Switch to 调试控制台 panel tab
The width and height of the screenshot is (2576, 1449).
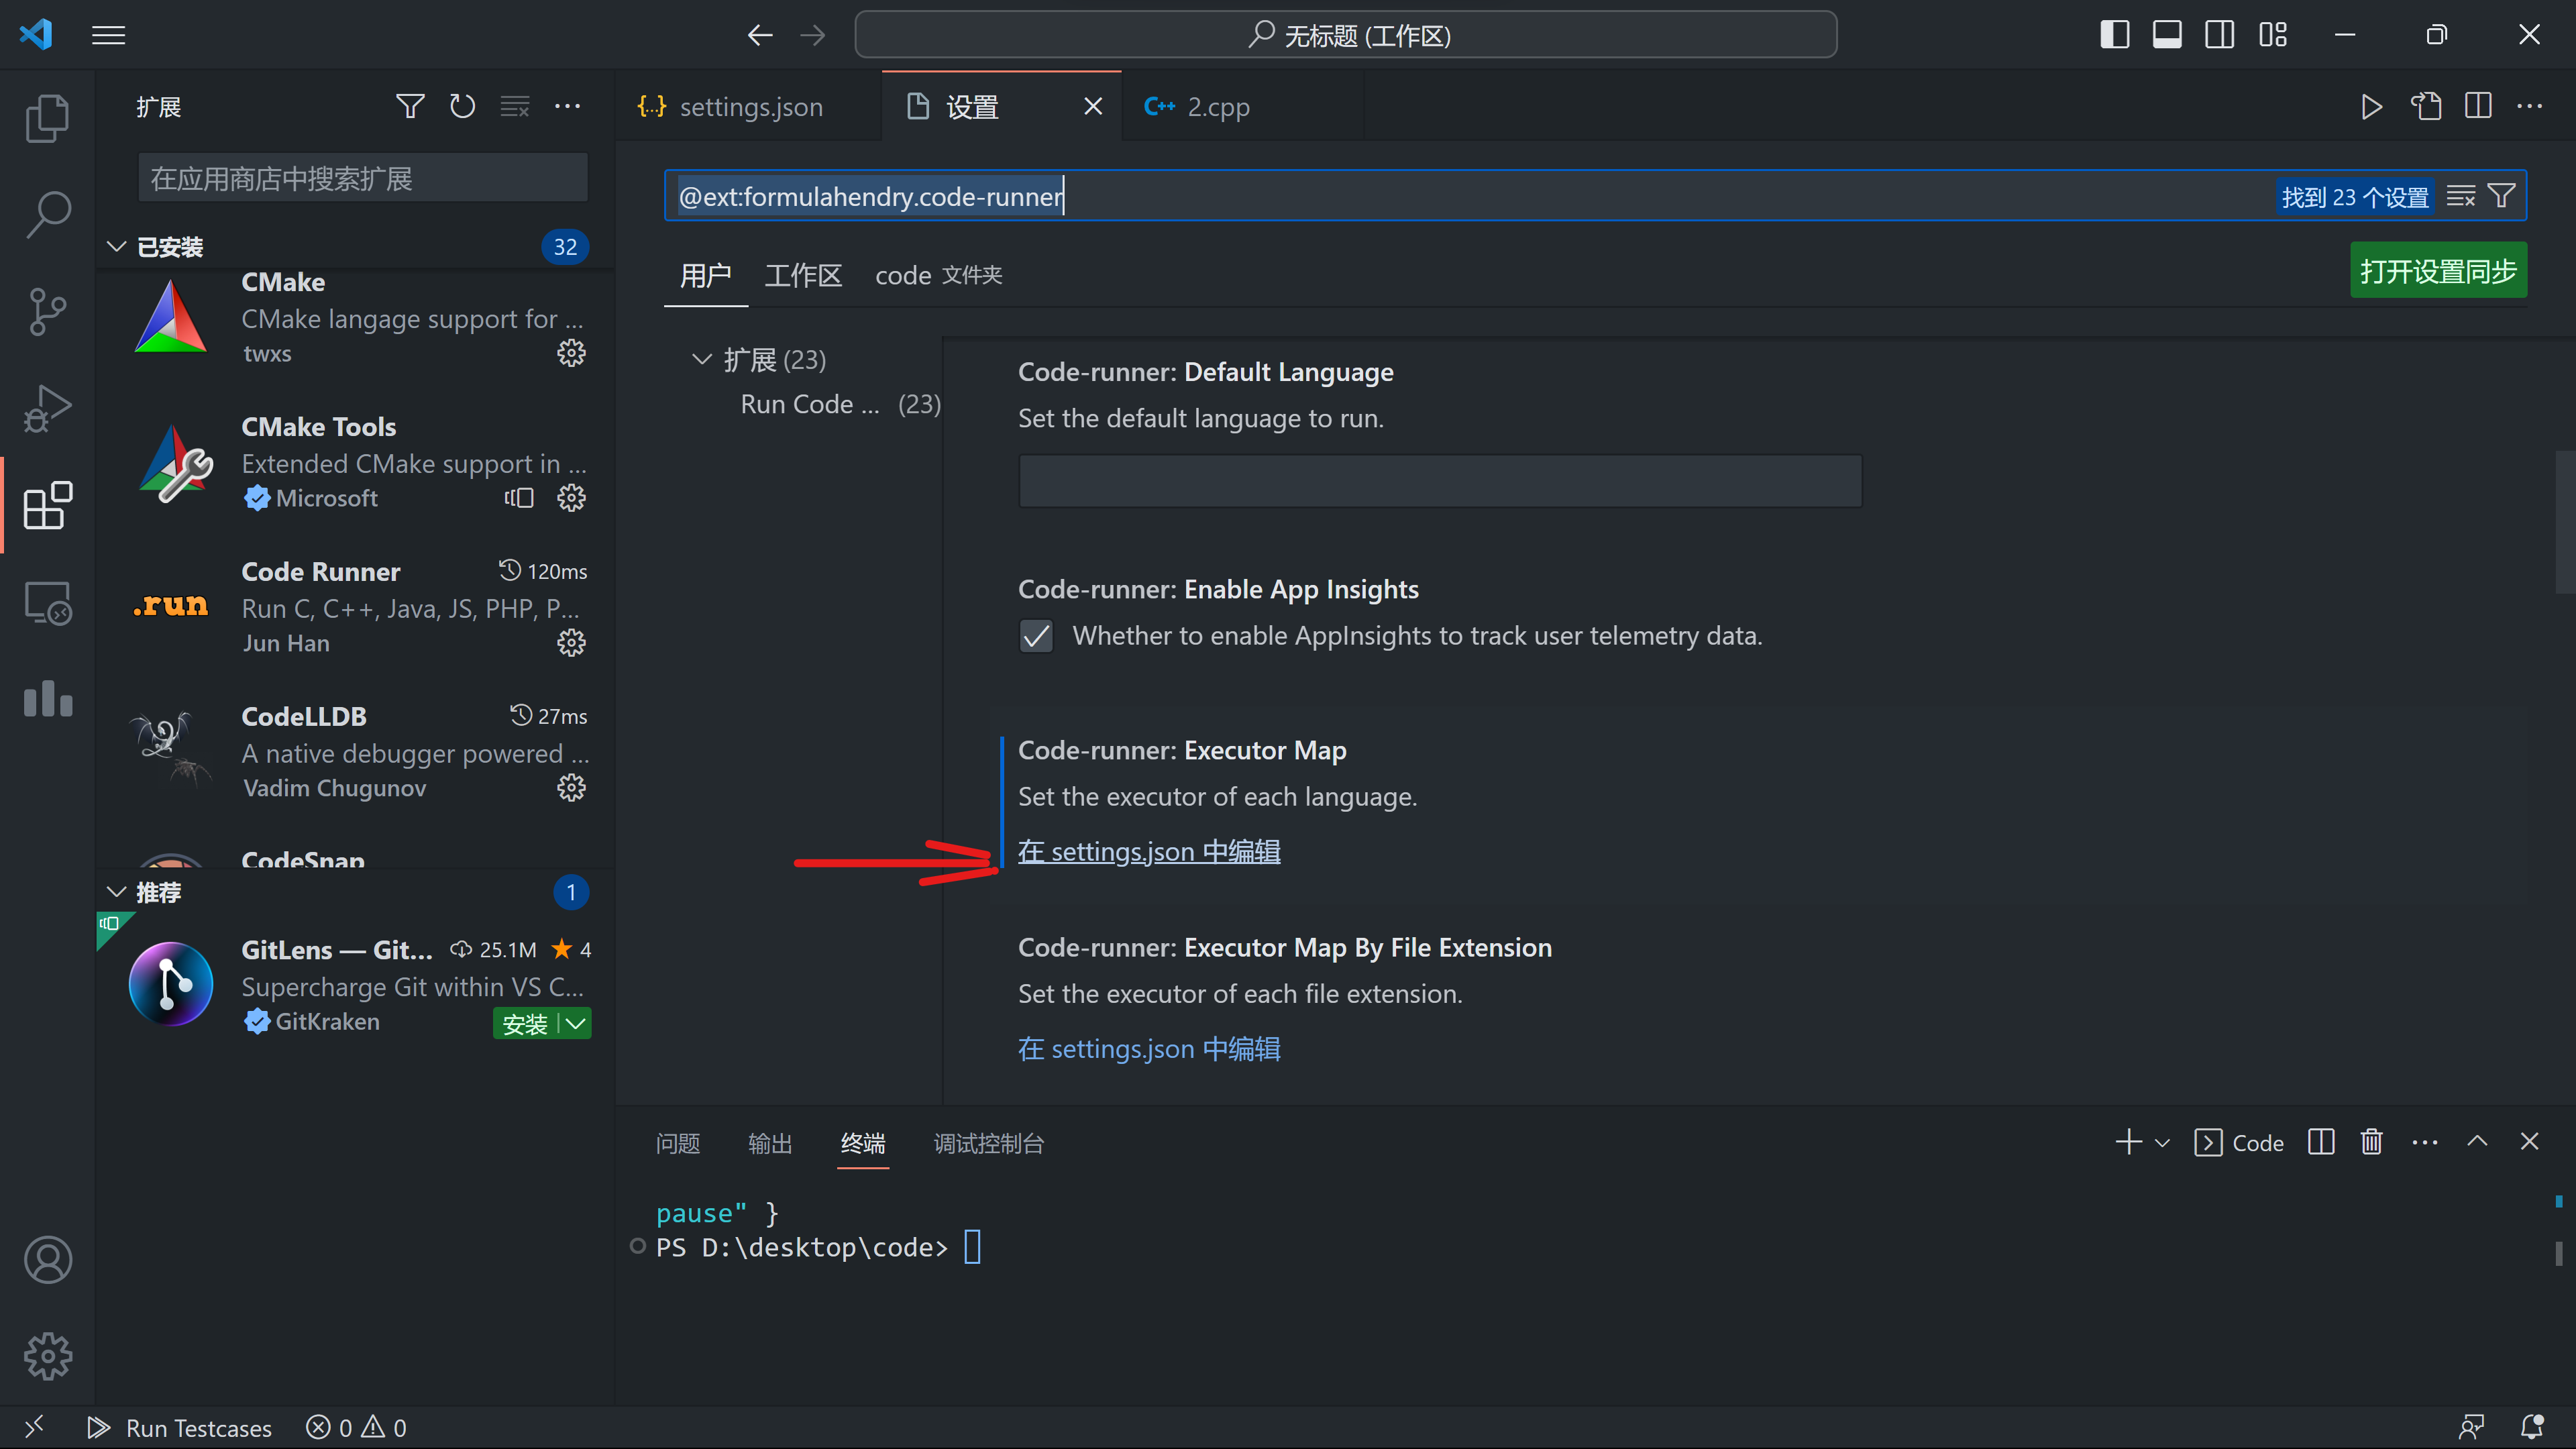(x=989, y=1143)
